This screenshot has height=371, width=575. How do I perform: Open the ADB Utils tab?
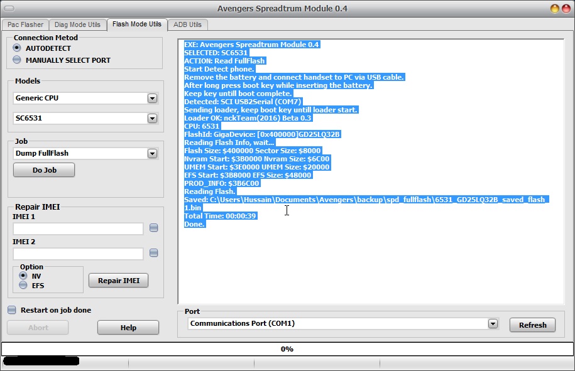[x=187, y=24]
